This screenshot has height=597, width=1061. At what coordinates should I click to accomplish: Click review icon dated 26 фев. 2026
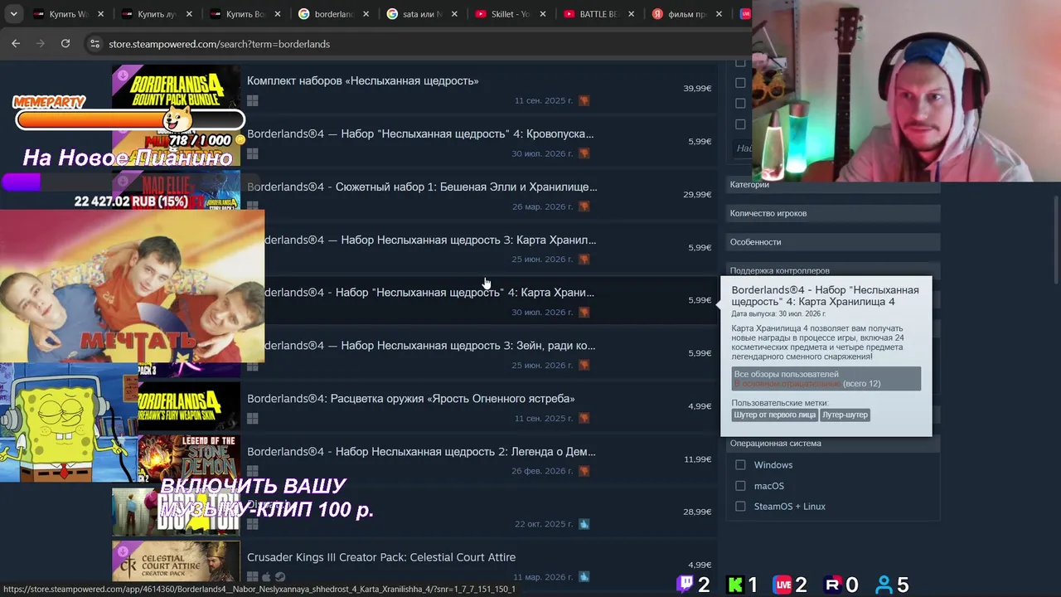coord(584,471)
